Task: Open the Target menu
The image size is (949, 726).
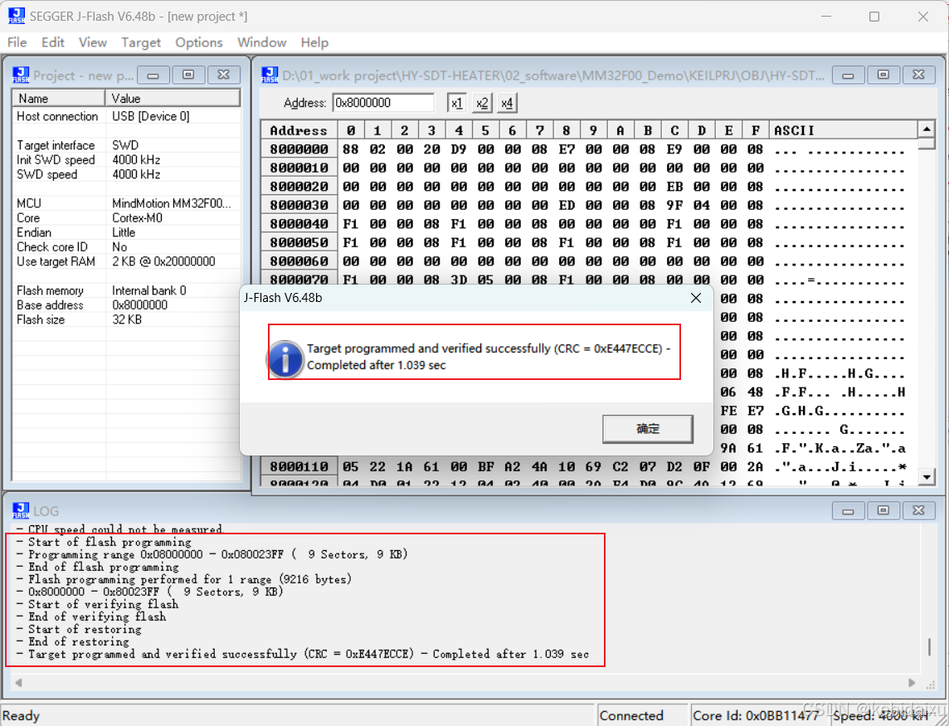Action: click(x=141, y=42)
